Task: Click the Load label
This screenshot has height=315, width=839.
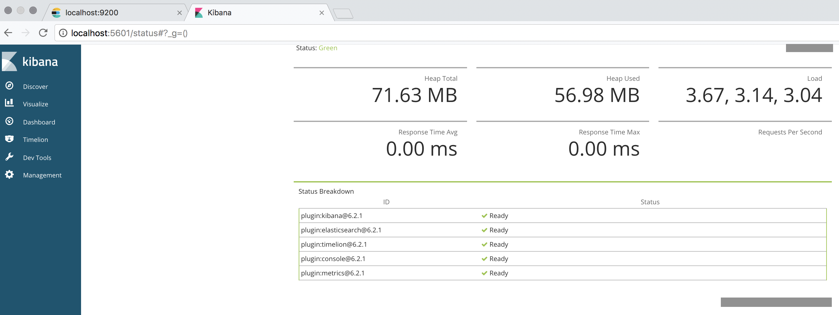Action: tap(814, 78)
